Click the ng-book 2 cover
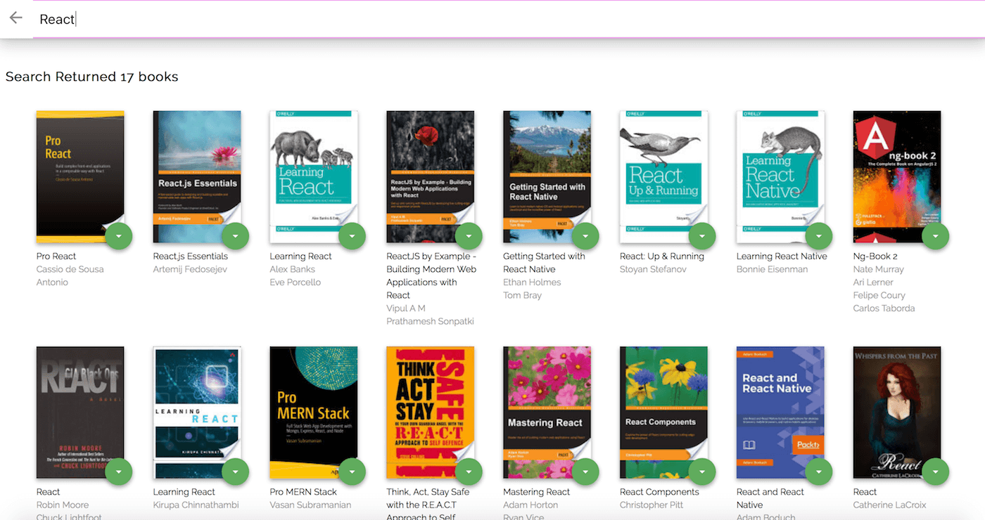 pyautogui.click(x=897, y=176)
